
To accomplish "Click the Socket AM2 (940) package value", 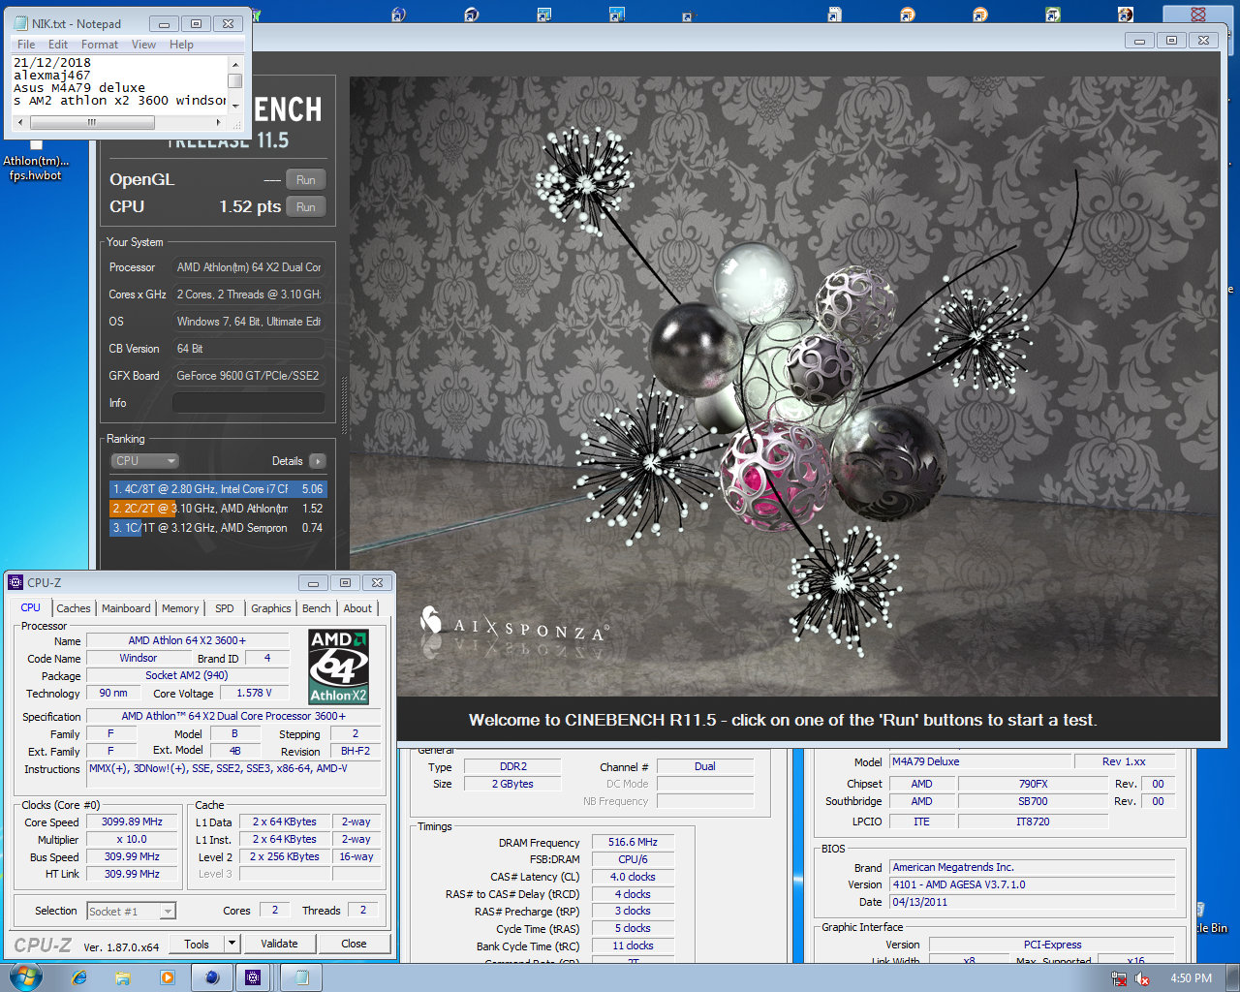I will (x=187, y=675).
